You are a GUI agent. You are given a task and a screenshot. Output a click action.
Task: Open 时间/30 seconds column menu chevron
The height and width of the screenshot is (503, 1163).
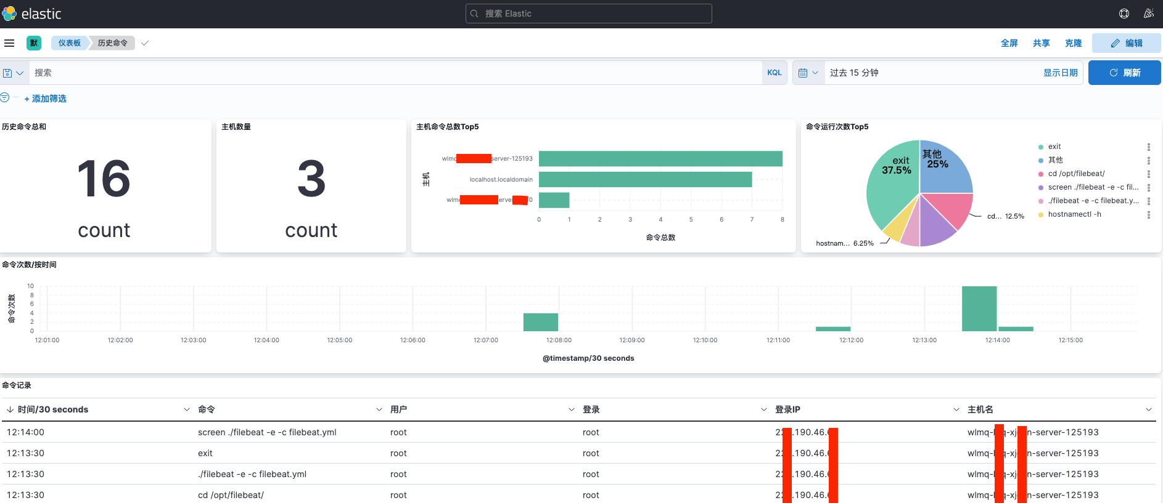187,409
